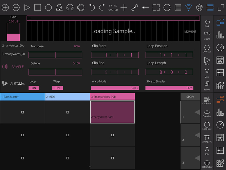Image resolution: width=226 pixels, height=170 pixels.
Task: Expand panel with bottom chevron arrow
Action: pos(90,167)
